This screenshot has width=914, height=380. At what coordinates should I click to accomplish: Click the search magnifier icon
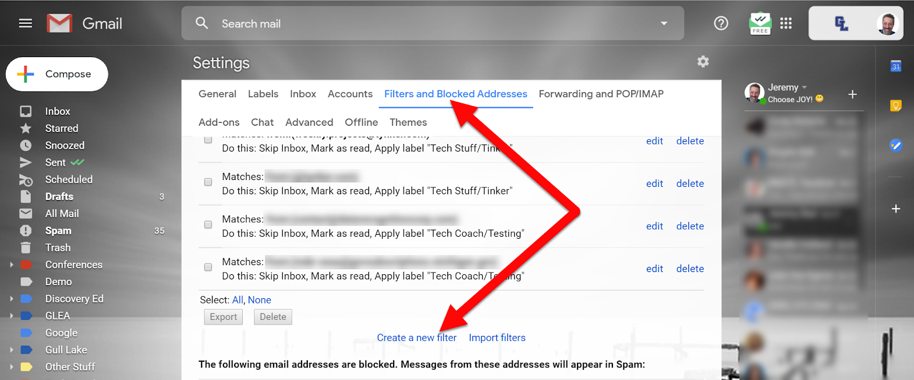coord(202,23)
